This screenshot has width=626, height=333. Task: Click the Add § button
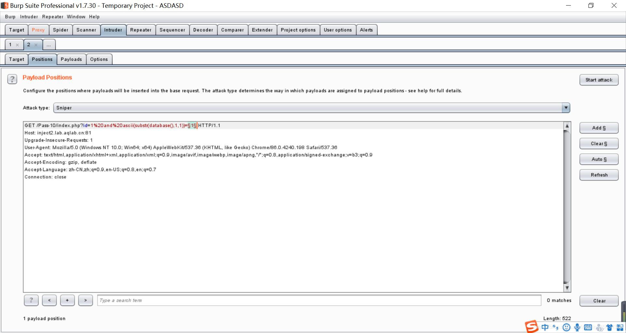click(x=599, y=128)
